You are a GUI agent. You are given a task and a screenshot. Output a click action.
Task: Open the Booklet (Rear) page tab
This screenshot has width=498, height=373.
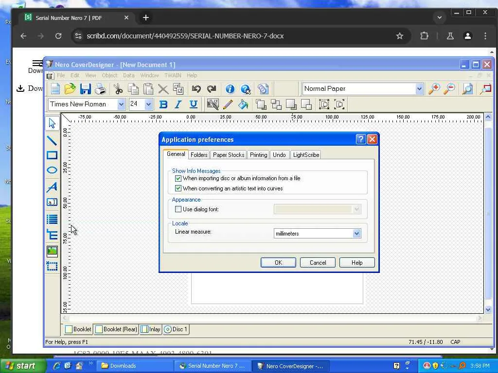click(x=116, y=329)
